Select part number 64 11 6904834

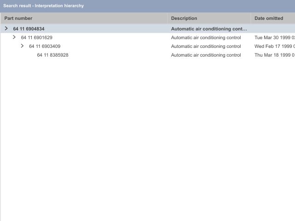[x=29, y=29]
